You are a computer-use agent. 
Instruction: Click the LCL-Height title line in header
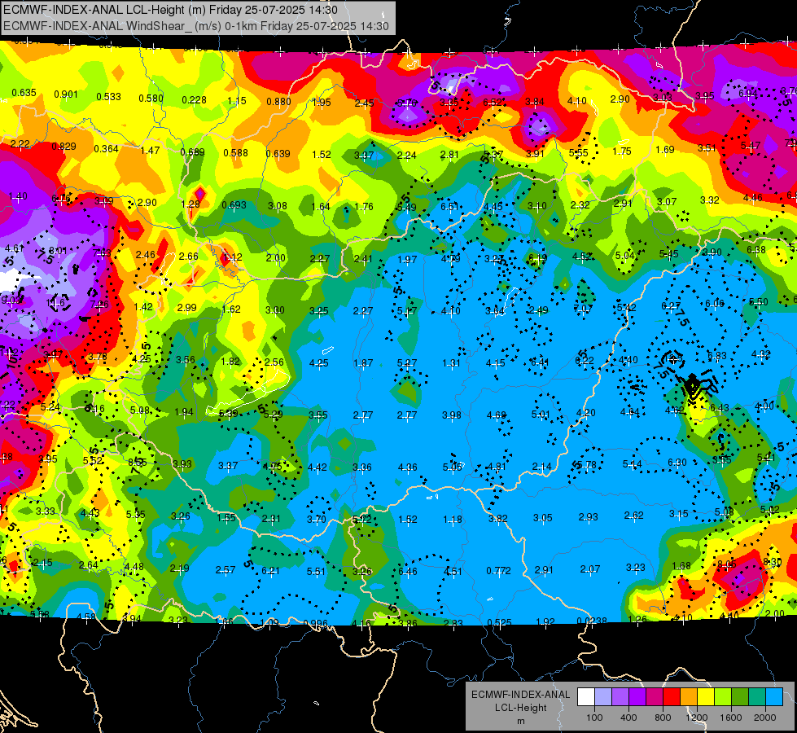(170, 10)
